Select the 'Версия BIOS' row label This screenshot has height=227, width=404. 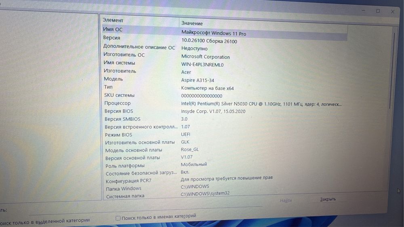click(119, 111)
